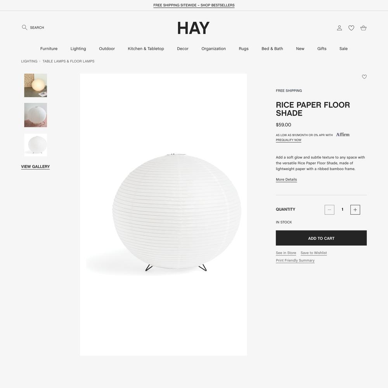The image size is (388, 388).
Task: Click the search magnifier icon
Action: [24, 28]
